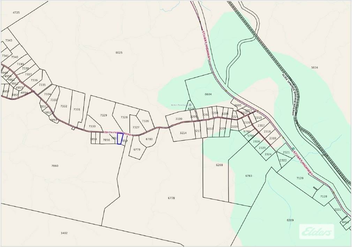Image resolution: width=352 pixels, height=247 pixels.
Task: Select parcel number 7336
Action: tap(34, 80)
